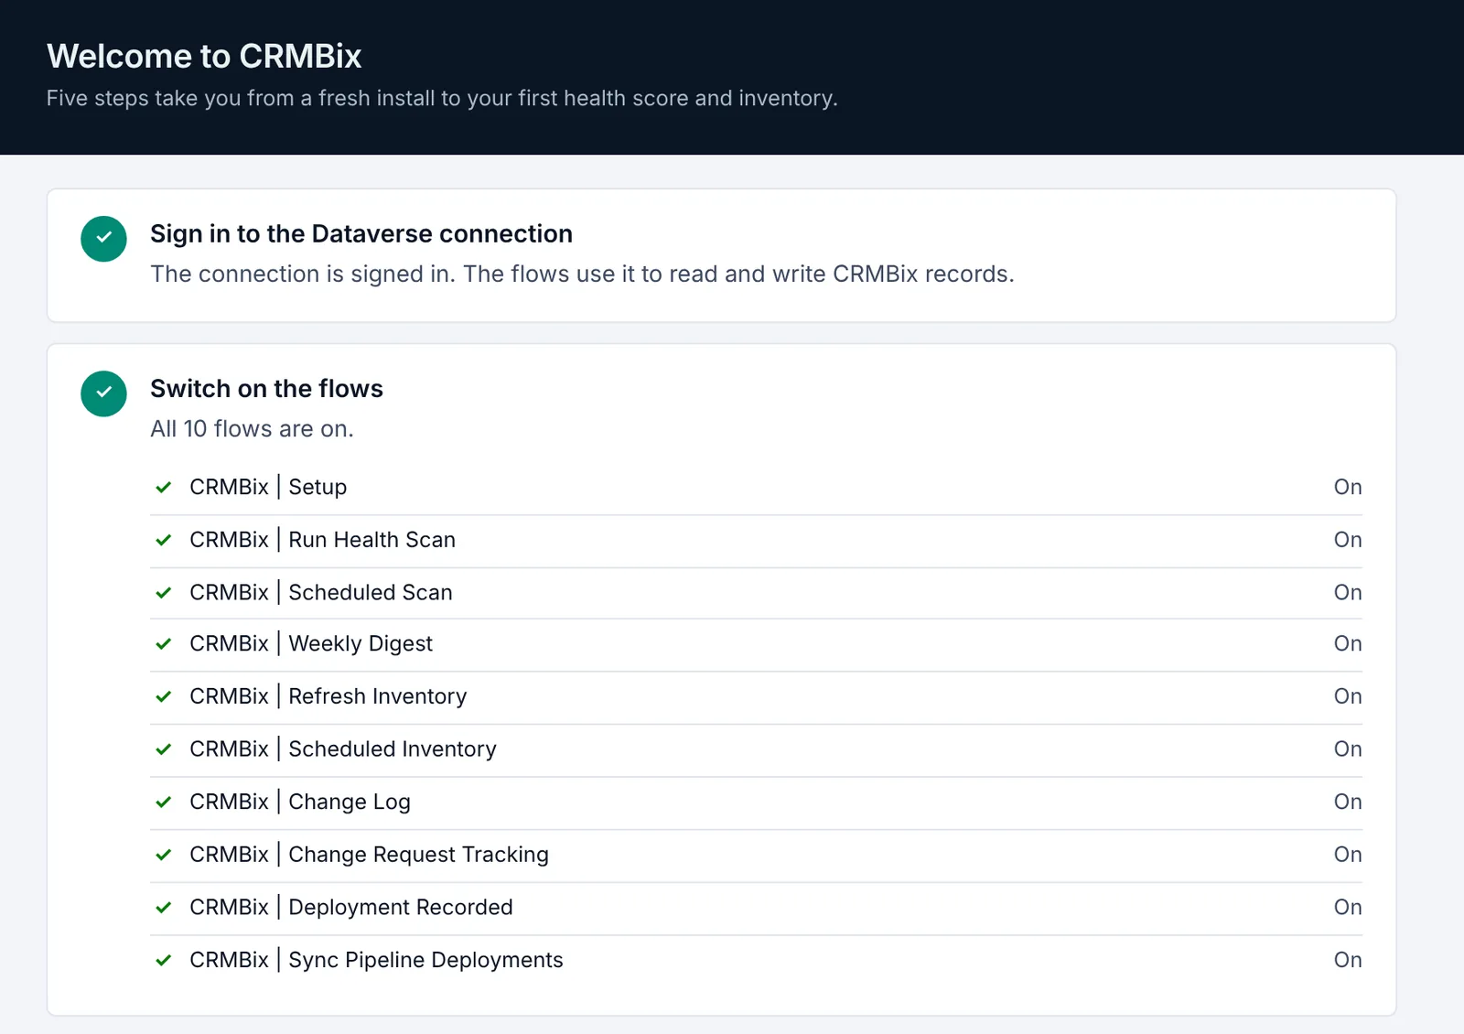Click the green check badge beside Switch on the flows
The width and height of the screenshot is (1464, 1034).
click(x=103, y=393)
